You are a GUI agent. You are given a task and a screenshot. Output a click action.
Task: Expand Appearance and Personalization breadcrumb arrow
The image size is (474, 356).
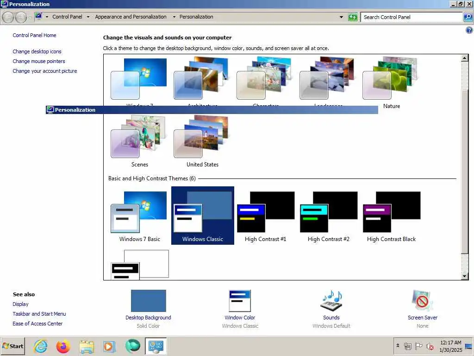tap(174, 17)
